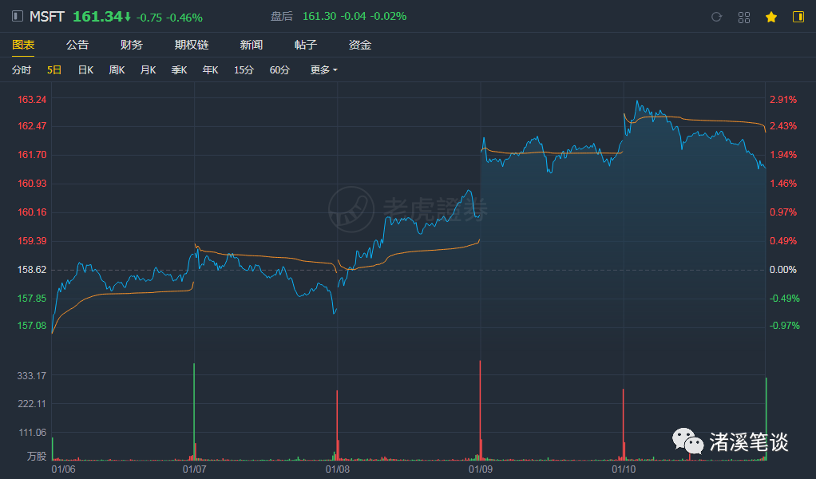
Task: Select the 15分 chart period
Action: tap(244, 69)
